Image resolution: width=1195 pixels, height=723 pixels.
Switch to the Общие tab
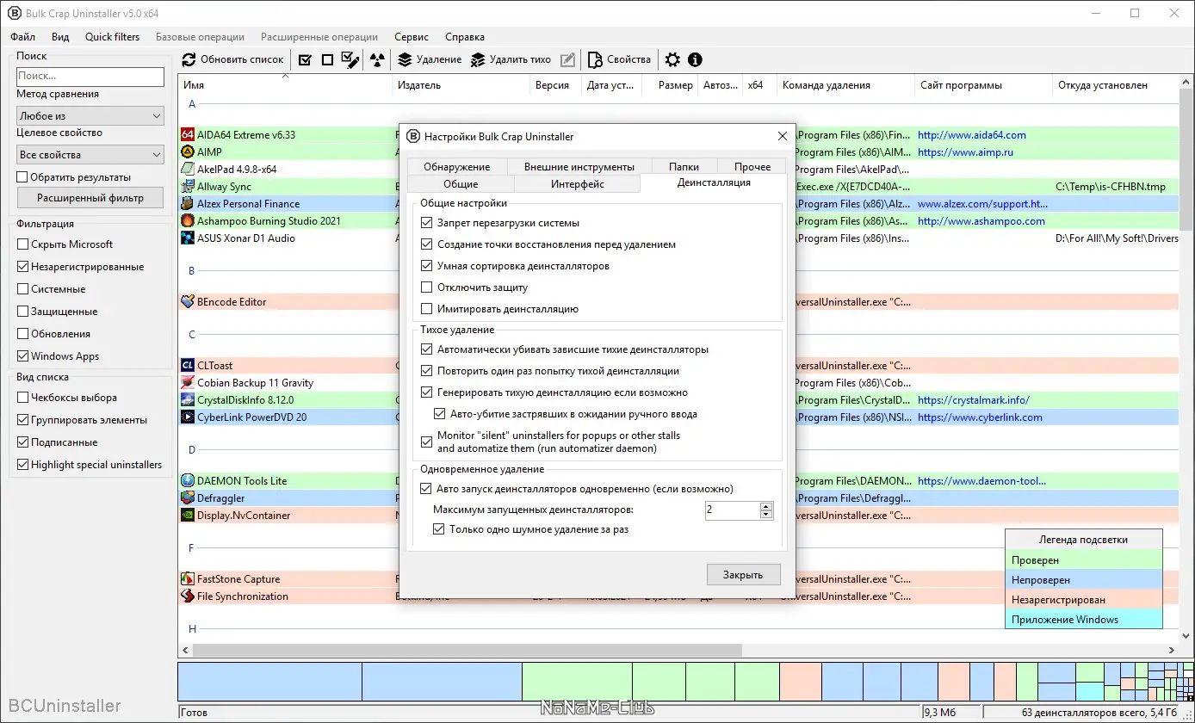pyautogui.click(x=461, y=184)
